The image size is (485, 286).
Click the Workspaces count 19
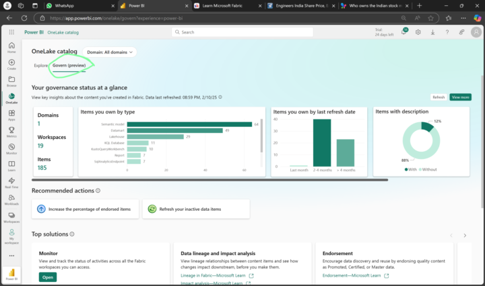tap(40, 146)
